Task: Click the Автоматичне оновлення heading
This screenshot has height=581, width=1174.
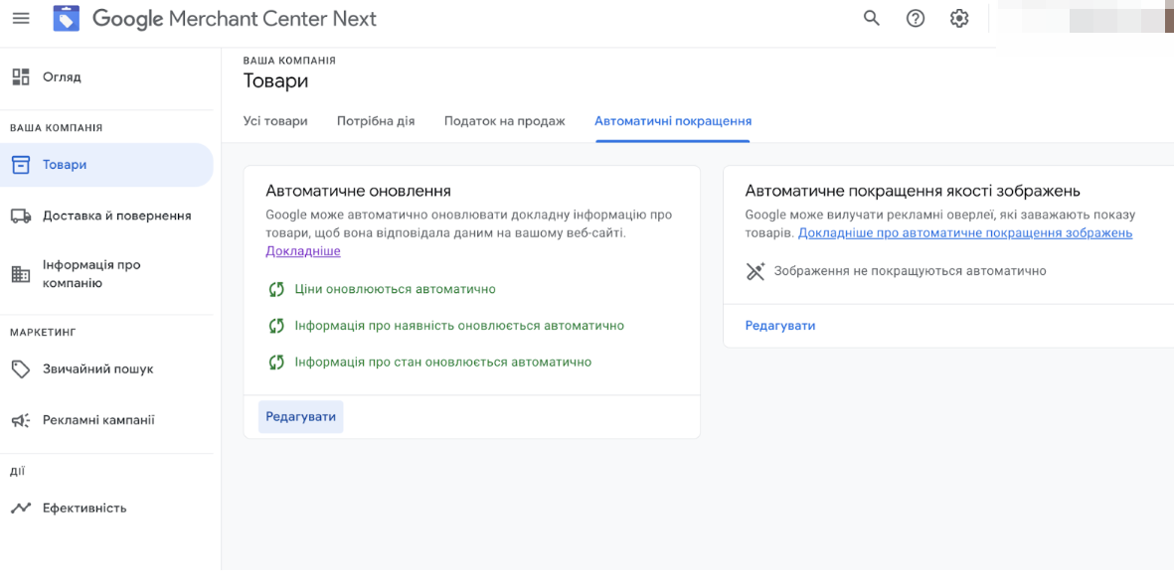Action: [x=359, y=191]
